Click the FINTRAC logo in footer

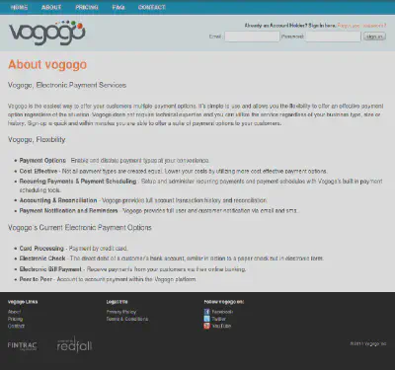pyautogui.click(x=23, y=345)
